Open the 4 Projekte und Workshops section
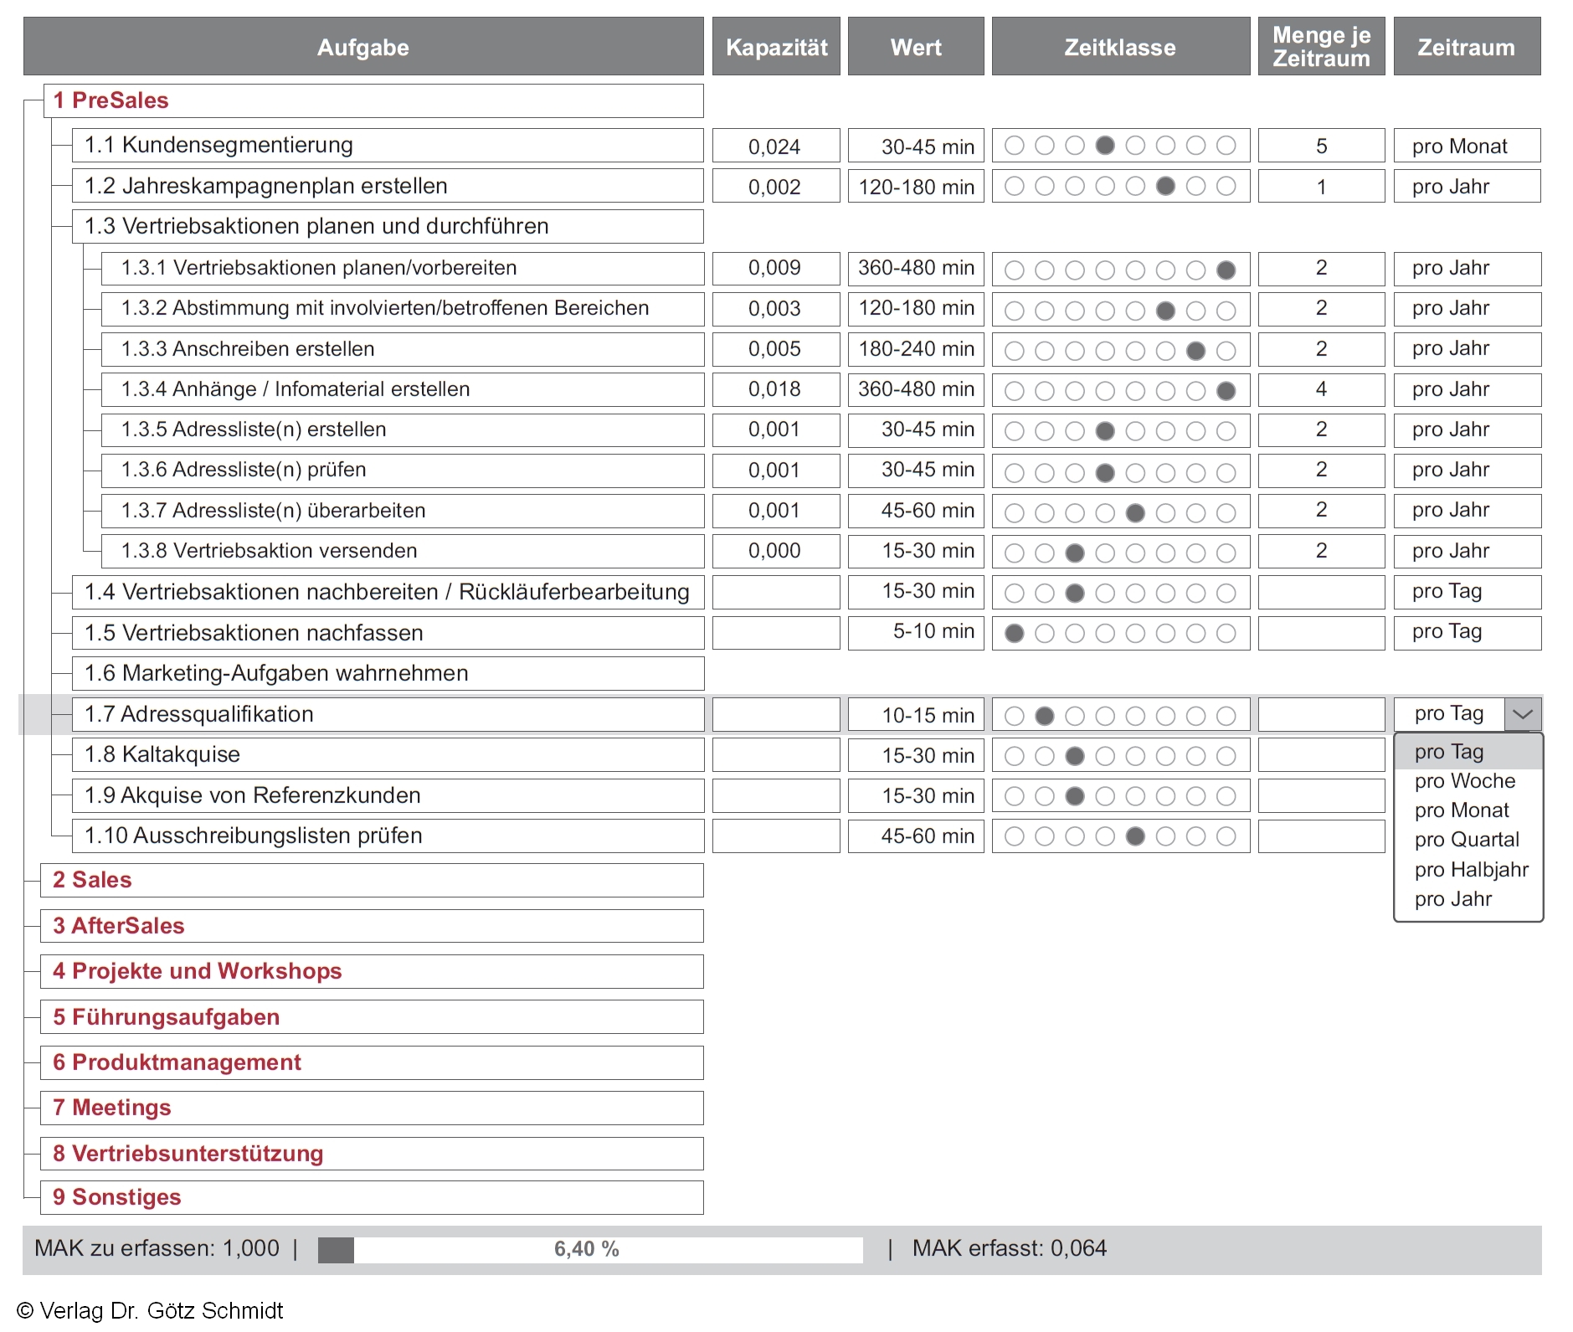1573x1332 pixels. pyautogui.click(x=197, y=971)
